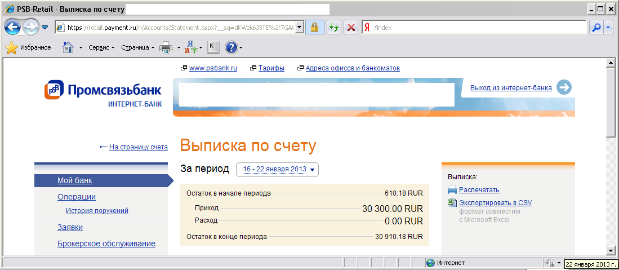Open the security lock certificate icon
Viewport: 619px width, 270px height.
[x=315, y=28]
